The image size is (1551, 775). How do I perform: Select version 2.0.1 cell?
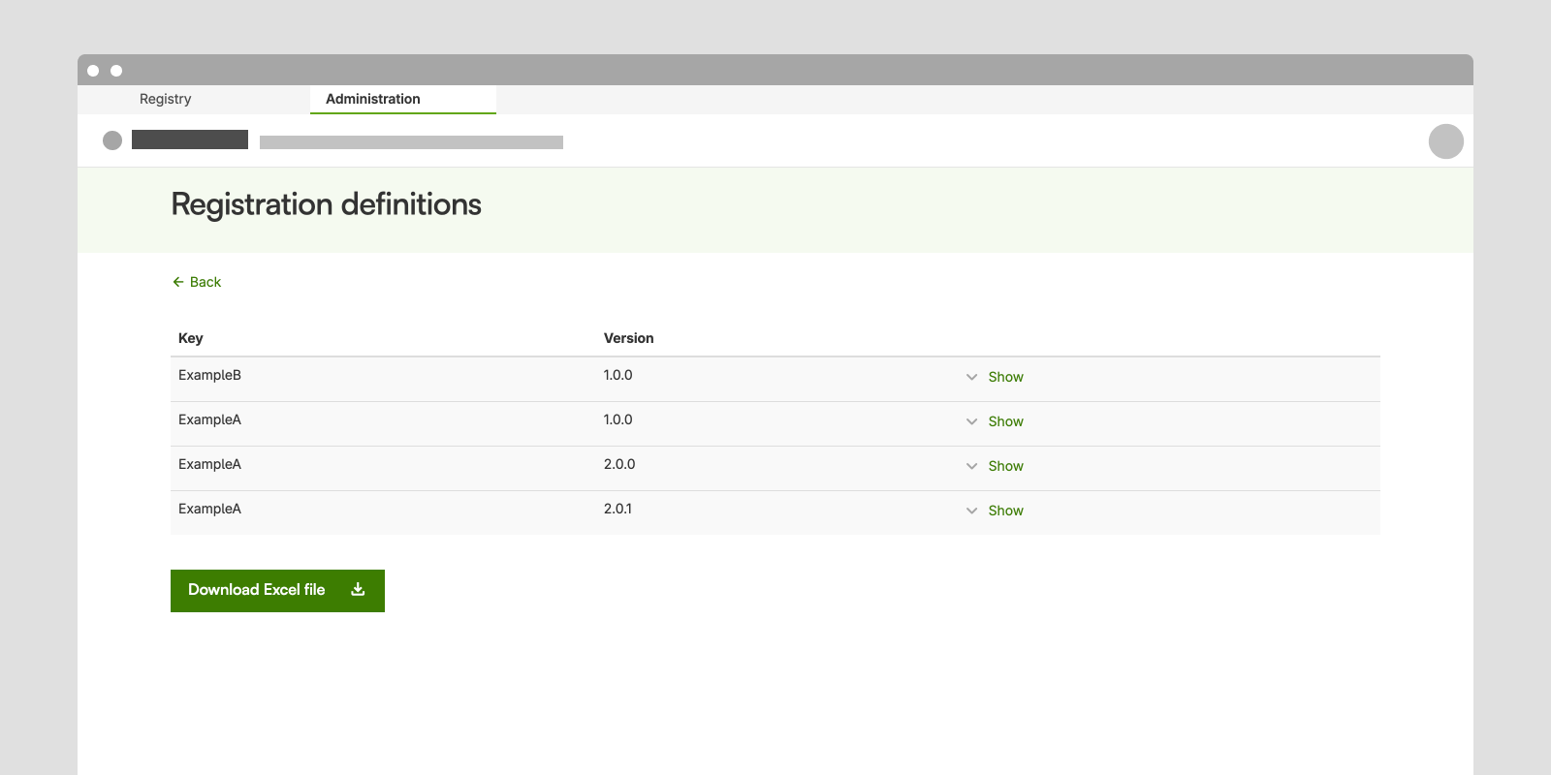pyautogui.click(x=617, y=509)
